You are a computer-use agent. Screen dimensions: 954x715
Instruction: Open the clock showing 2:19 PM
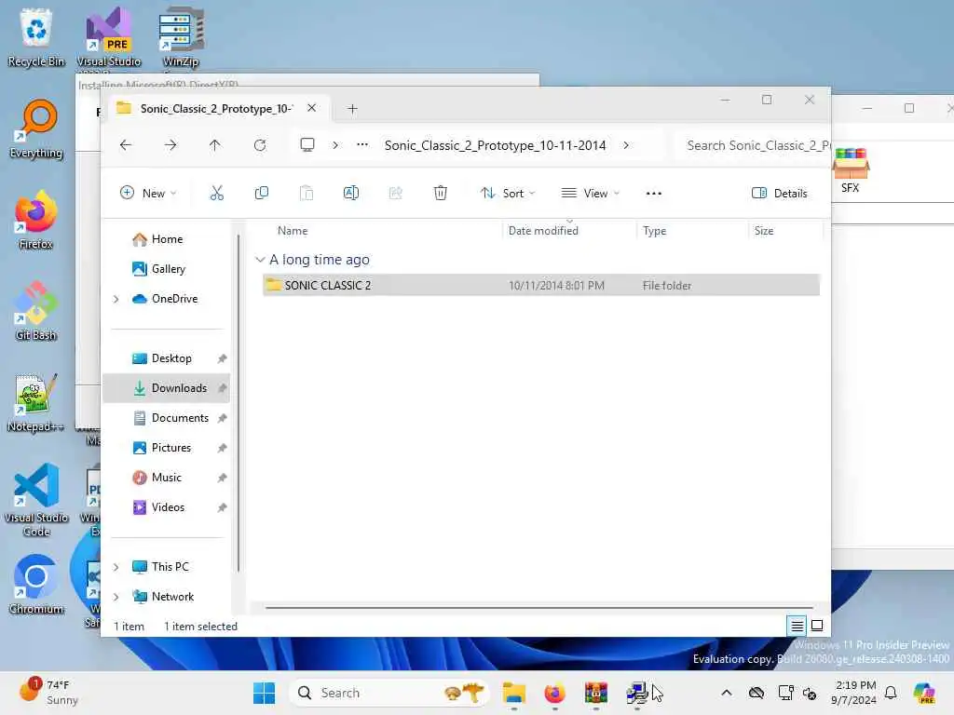[x=854, y=693]
